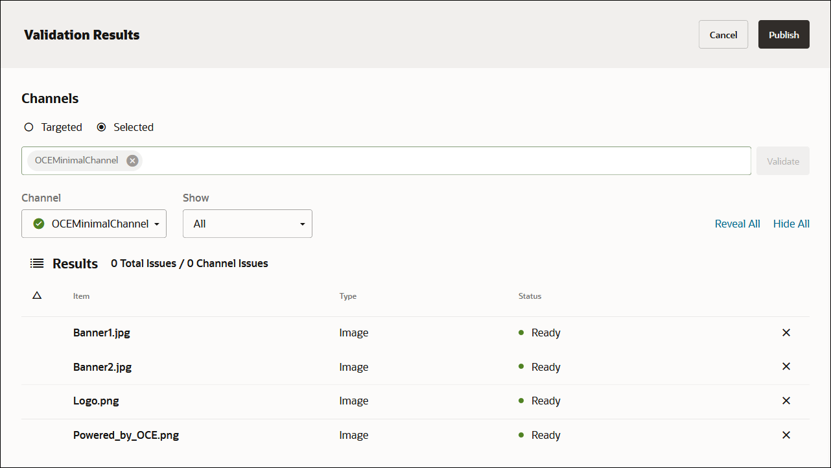Click the sort triangle in the results header

[37, 295]
